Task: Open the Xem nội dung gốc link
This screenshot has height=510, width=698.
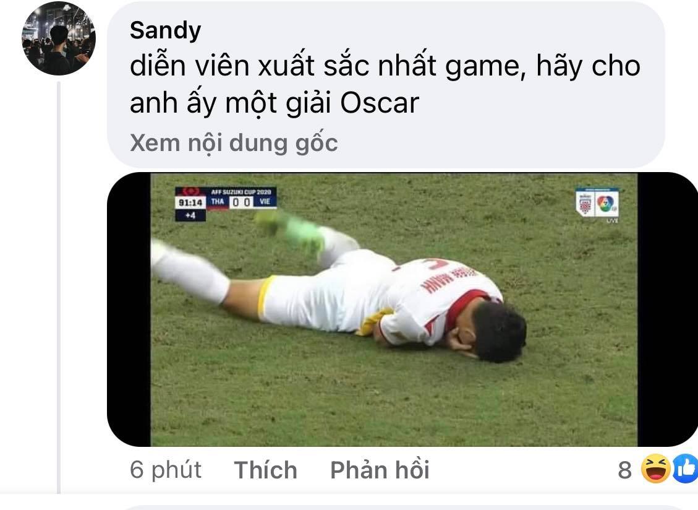Action: [234, 143]
